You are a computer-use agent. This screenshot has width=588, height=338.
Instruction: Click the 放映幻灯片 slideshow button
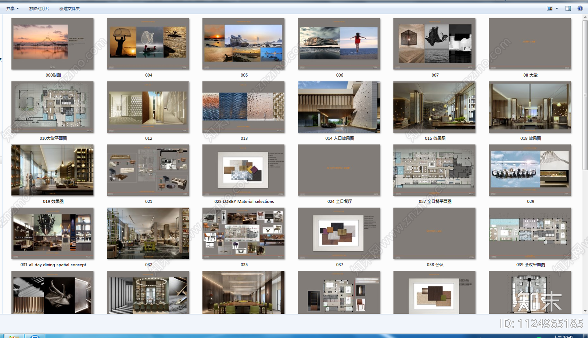tap(39, 8)
